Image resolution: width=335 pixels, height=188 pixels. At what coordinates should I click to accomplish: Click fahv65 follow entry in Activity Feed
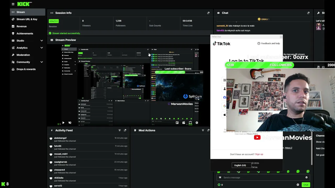click(x=88, y=147)
